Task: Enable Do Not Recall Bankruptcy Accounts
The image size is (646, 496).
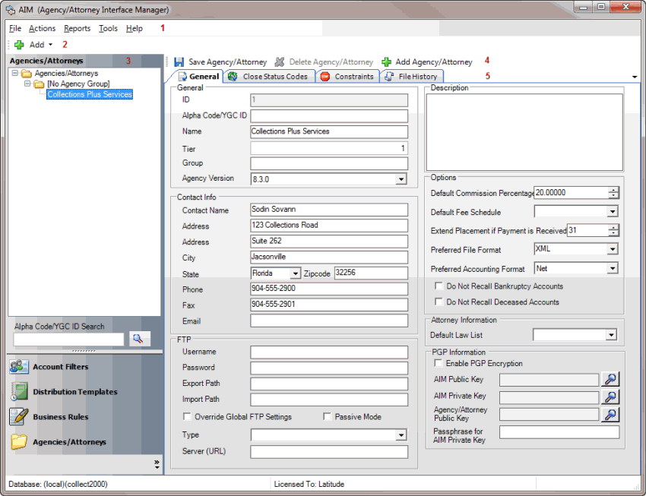Action: coord(439,286)
